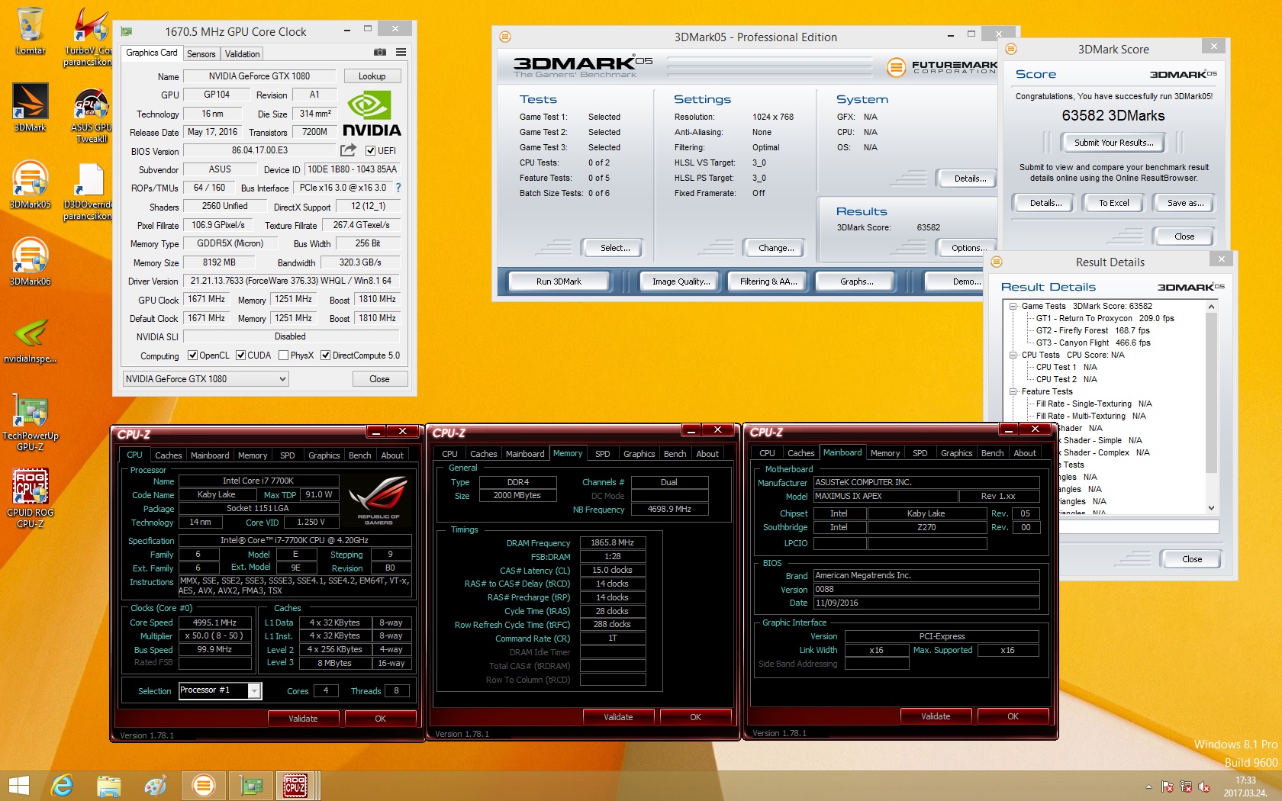Viewport: 1282px width, 801px height.
Task: Click the To Excel button
Action: tap(1113, 203)
